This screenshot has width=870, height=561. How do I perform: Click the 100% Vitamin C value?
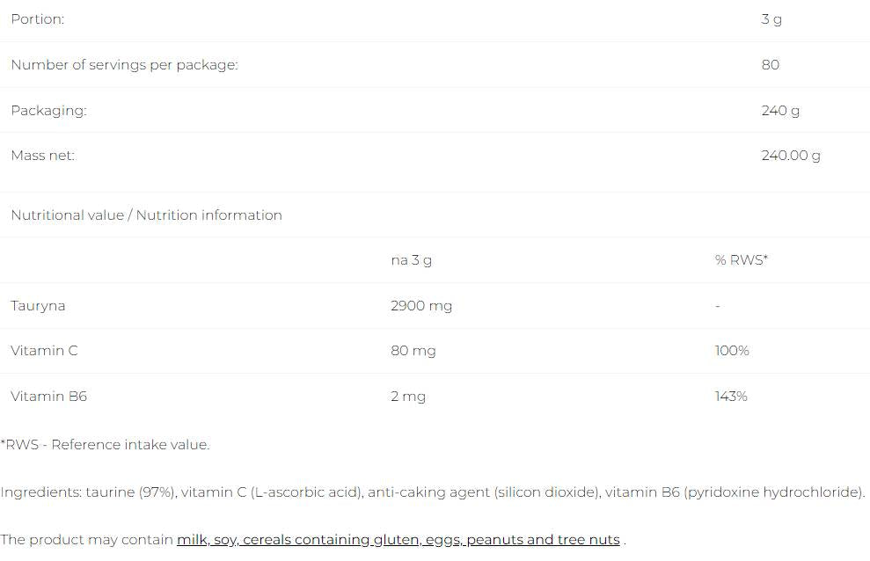(732, 351)
